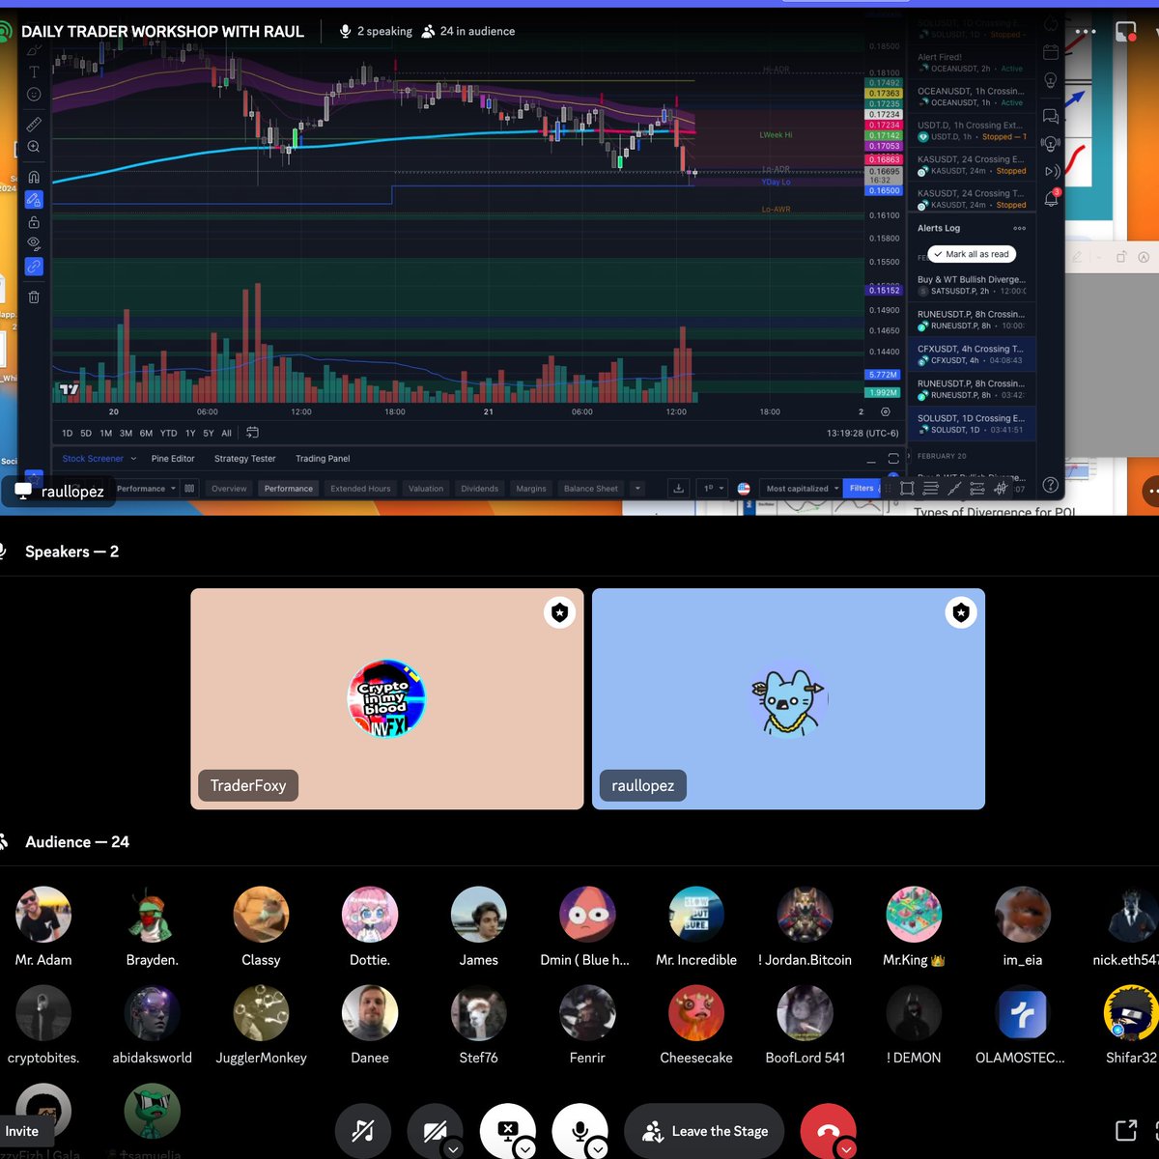The width and height of the screenshot is (1159, 1159).
Task: Open Alerts Log three-dot menu
Action: point(1019,228)
